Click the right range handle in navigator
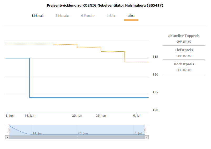The height and width of the screenshot is (149, 211). pyautogui.click(x=145, y=130)
